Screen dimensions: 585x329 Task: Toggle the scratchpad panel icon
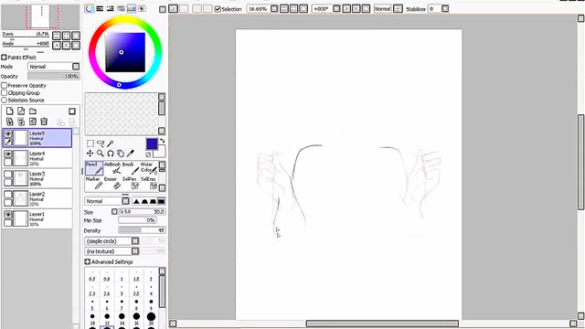[143, 8]
